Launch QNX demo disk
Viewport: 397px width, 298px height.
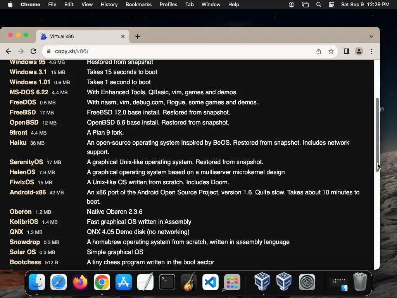[x=16, y=232]
